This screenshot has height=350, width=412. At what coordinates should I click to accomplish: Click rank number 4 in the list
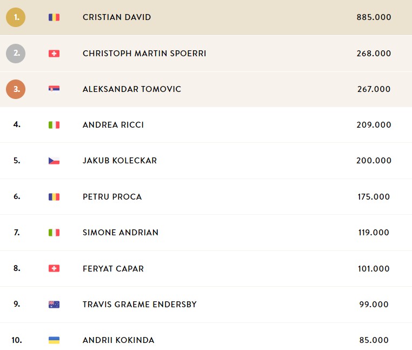(x=17, y=124)
